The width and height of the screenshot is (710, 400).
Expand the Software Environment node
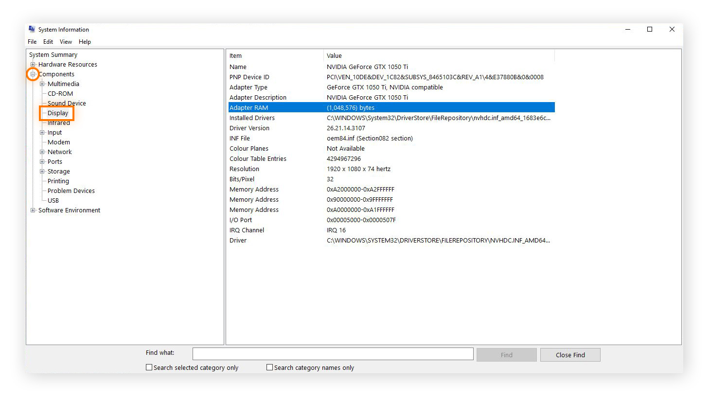point(33,210)
